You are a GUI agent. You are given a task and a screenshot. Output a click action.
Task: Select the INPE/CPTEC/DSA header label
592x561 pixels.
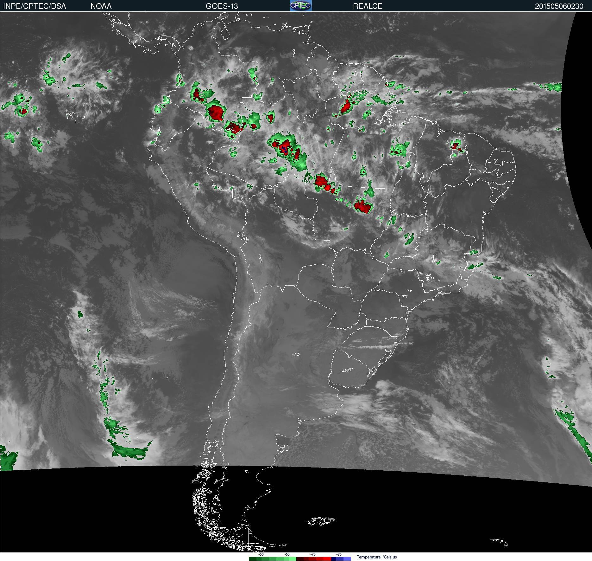tap(35, 6)
